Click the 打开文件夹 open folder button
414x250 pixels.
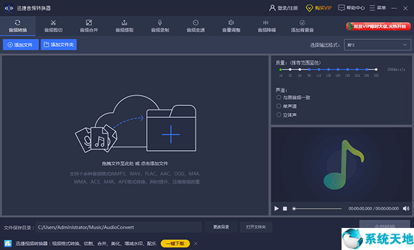point(256,227)
